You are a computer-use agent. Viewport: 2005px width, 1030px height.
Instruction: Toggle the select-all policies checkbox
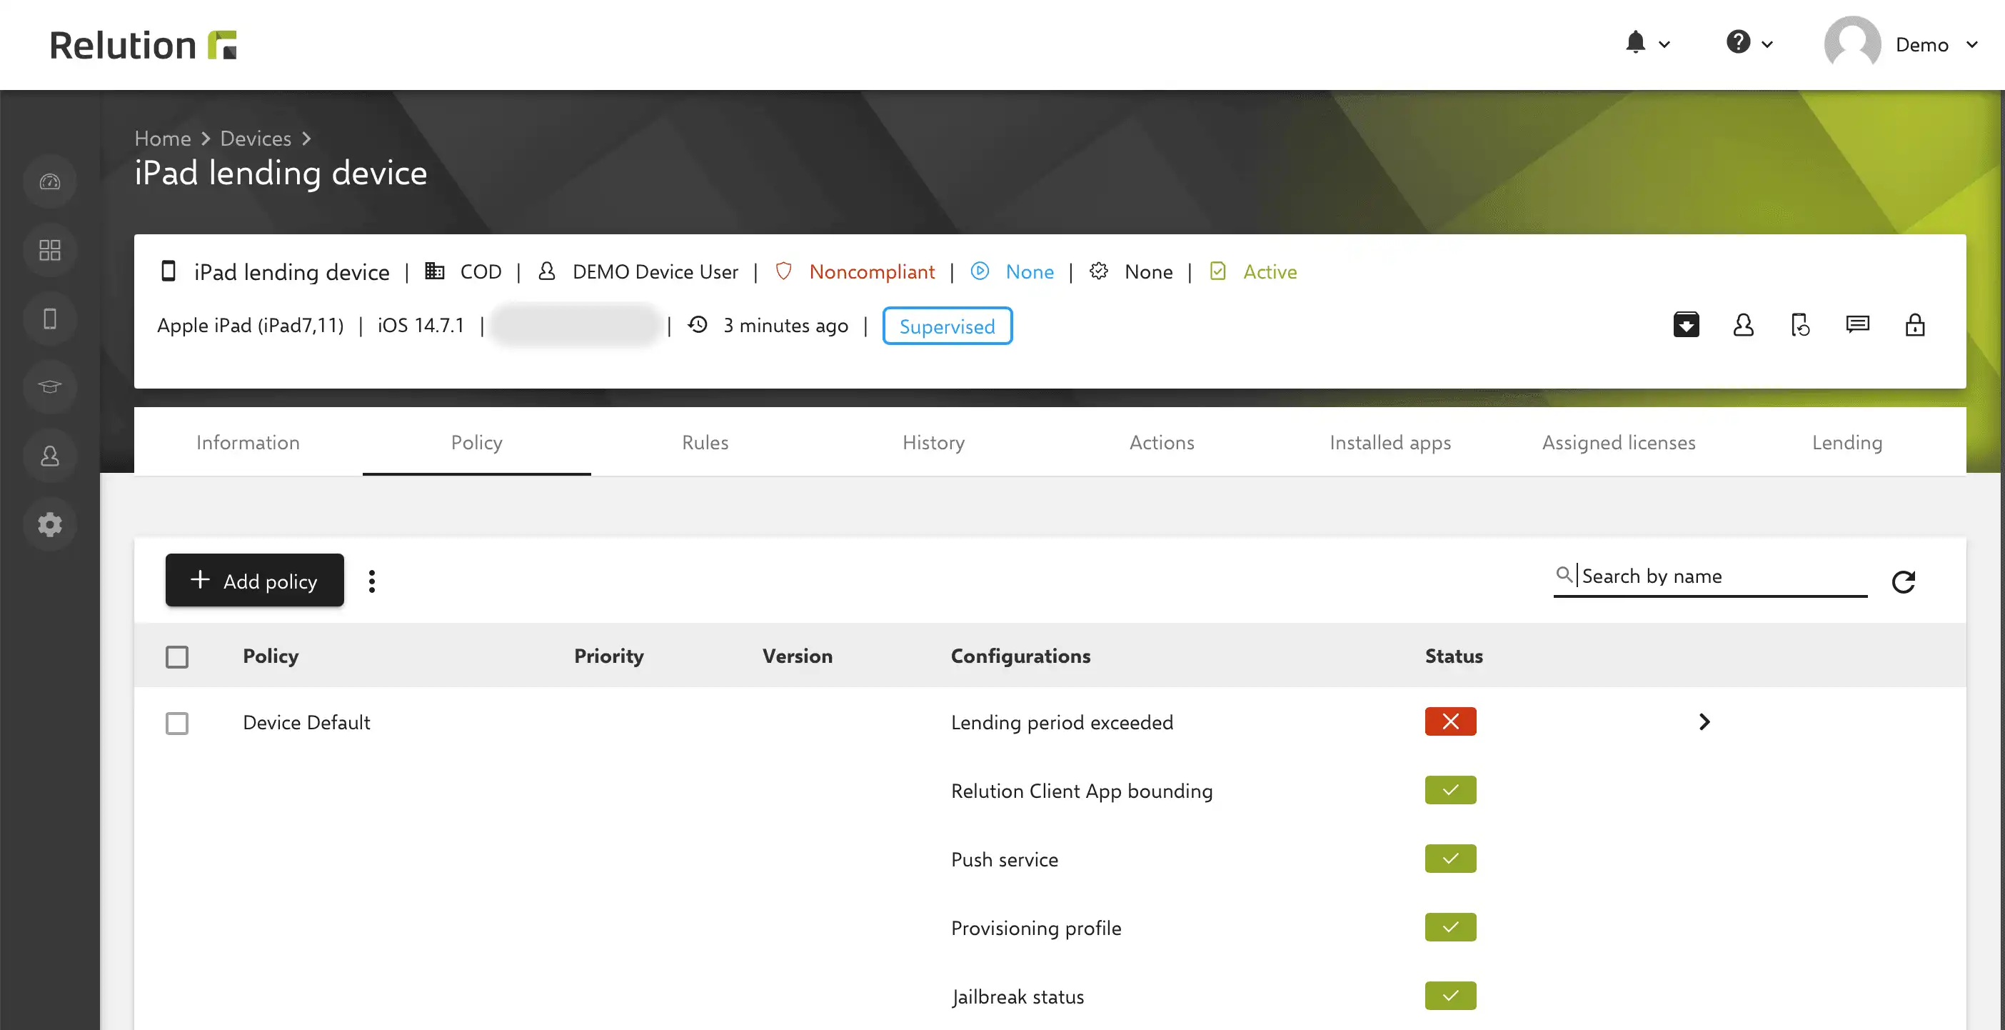(176, 656)
